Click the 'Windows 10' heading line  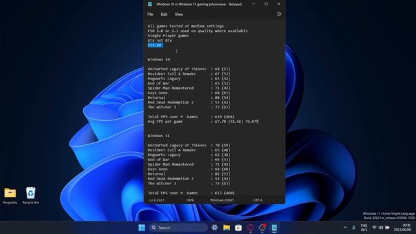tap(159, 59)
